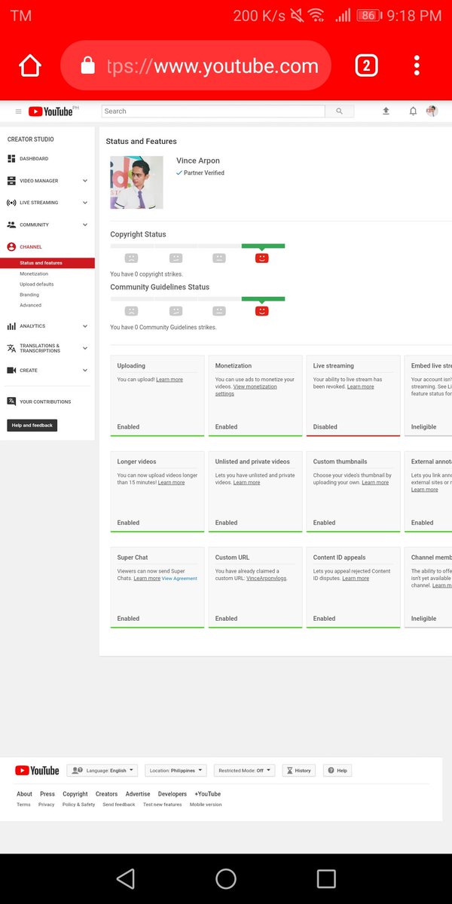This screenshot has height=904, width=452.
Task: Click the search magnifier button
Action: 339,111
